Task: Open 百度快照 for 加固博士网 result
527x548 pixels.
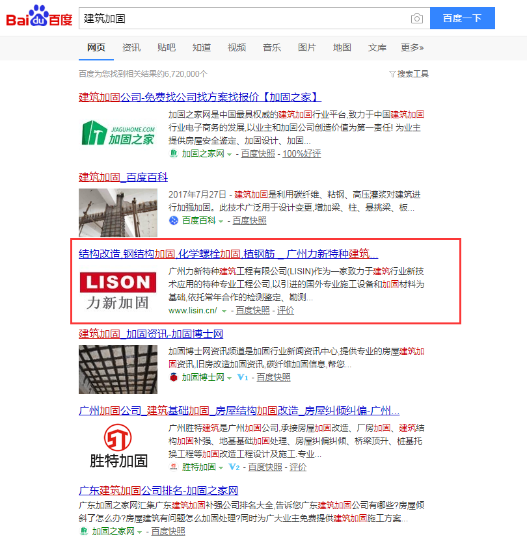Action: (274, 378)
